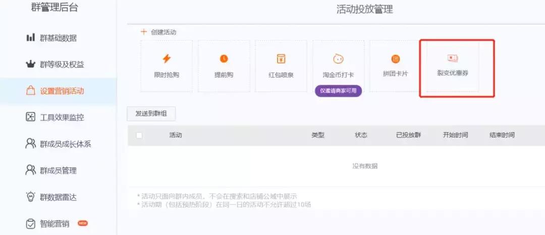Click the lightning bolt 限时抢购 icon
545x235 pixels.
tap(167, 58)
